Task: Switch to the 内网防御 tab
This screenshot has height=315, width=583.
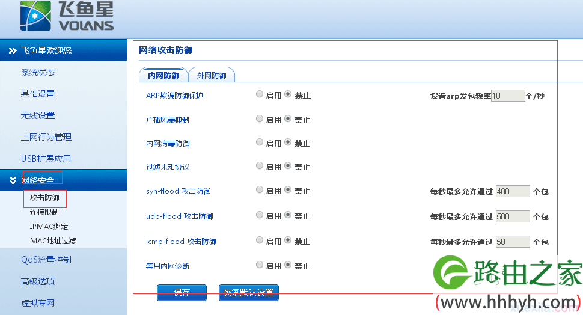Action: point(163,75)
